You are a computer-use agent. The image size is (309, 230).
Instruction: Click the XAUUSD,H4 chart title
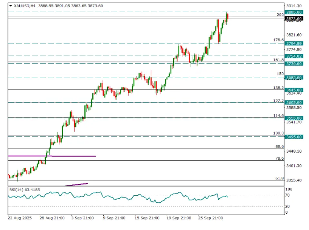point(25,6)
